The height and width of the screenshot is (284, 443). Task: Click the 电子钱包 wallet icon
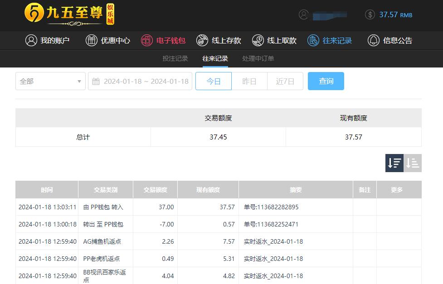click(147, 40)
